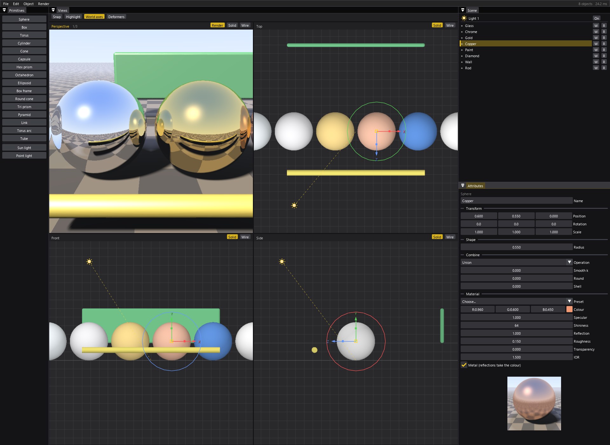Click the Radius value field
Viewport: 610px width, 445px height.
click(517, 247)
